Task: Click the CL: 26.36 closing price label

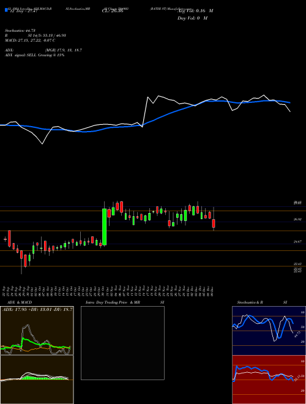Action: (x=113, y=11)
